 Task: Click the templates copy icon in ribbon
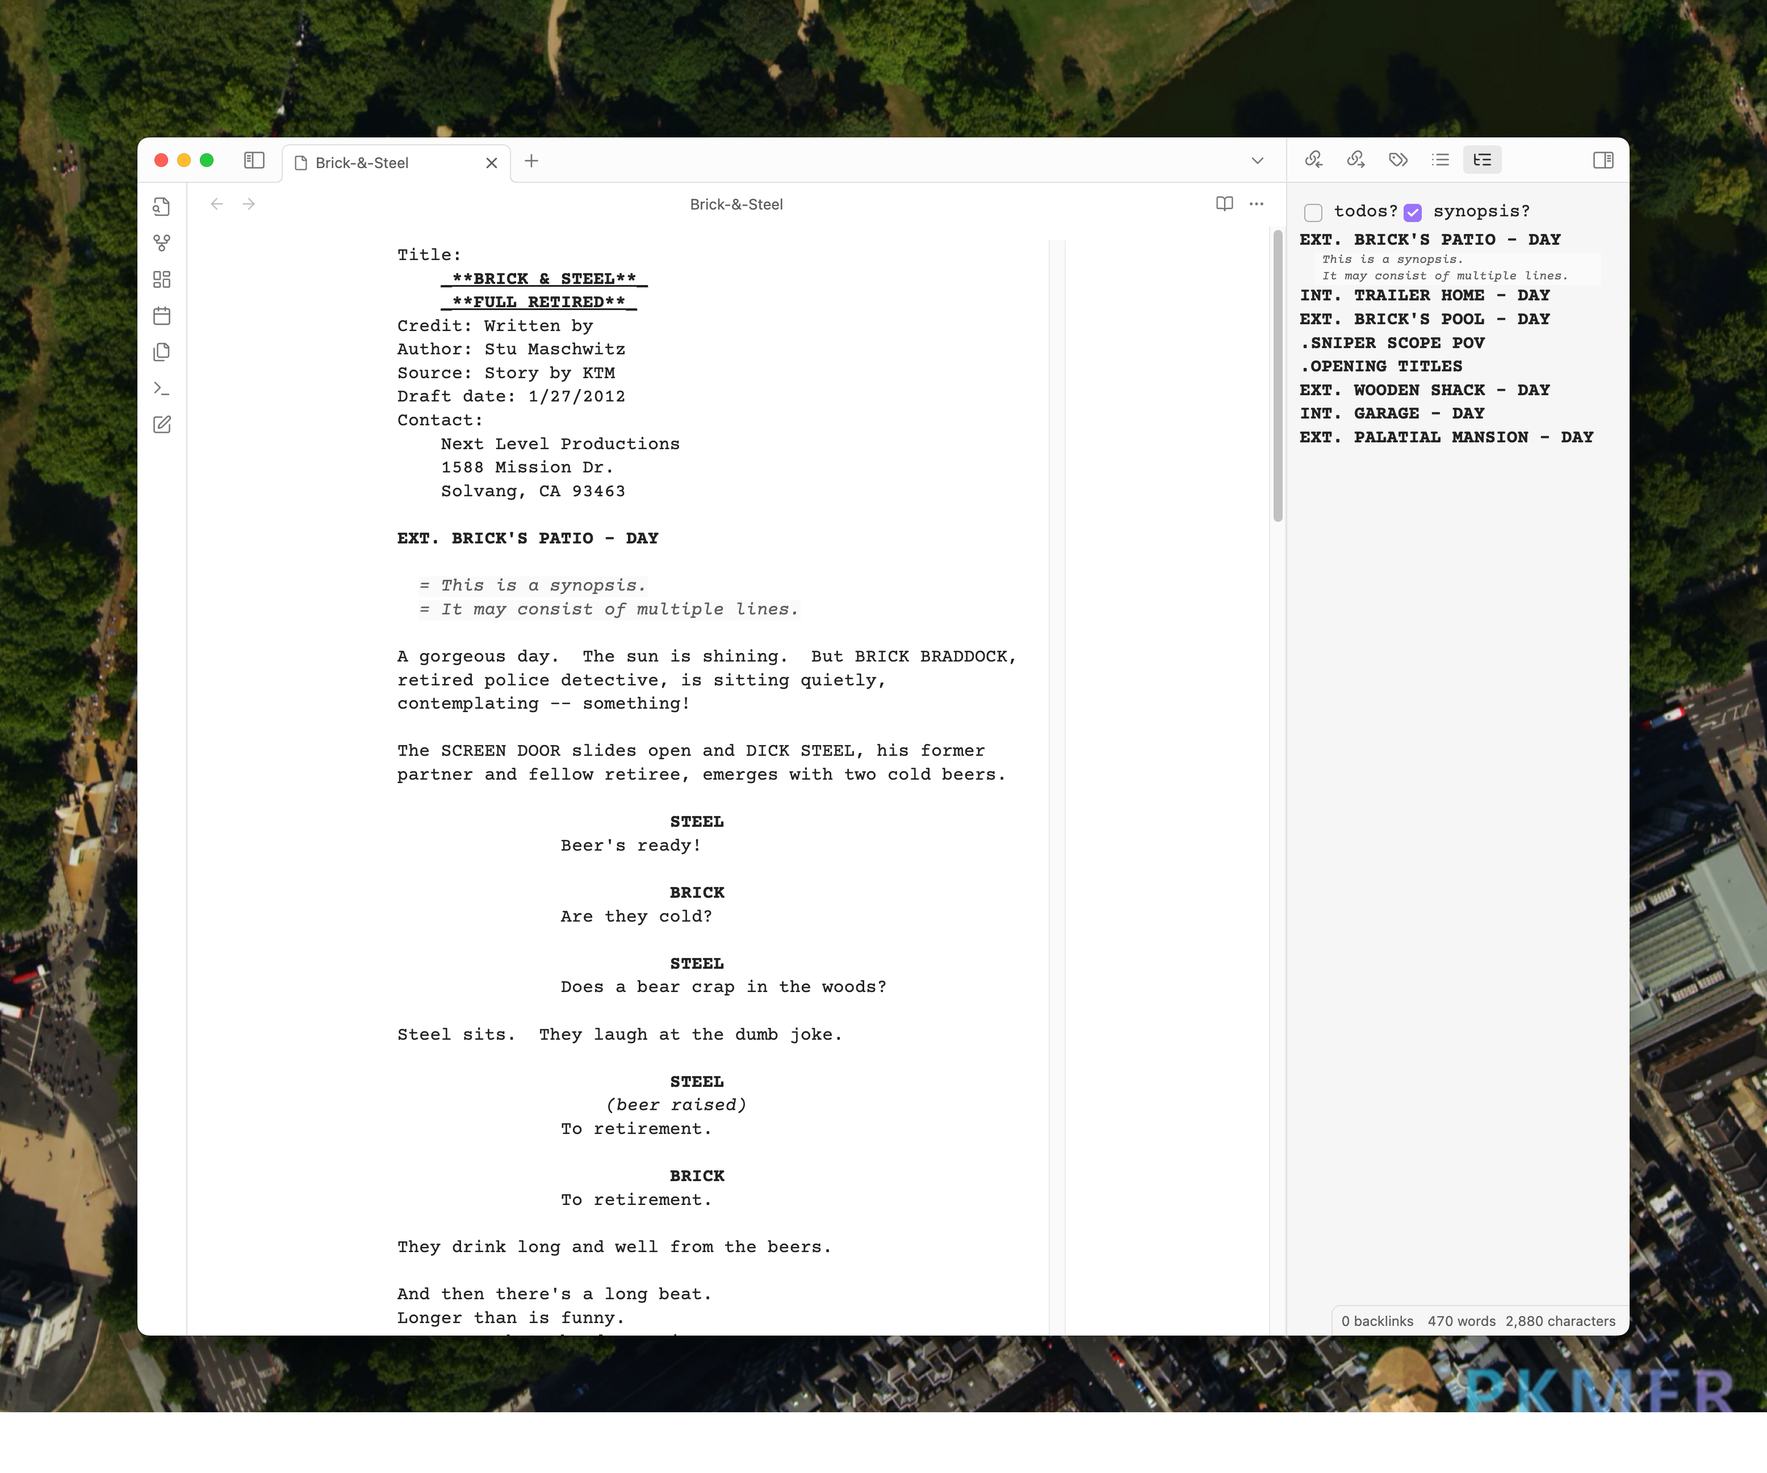point(162,352)
